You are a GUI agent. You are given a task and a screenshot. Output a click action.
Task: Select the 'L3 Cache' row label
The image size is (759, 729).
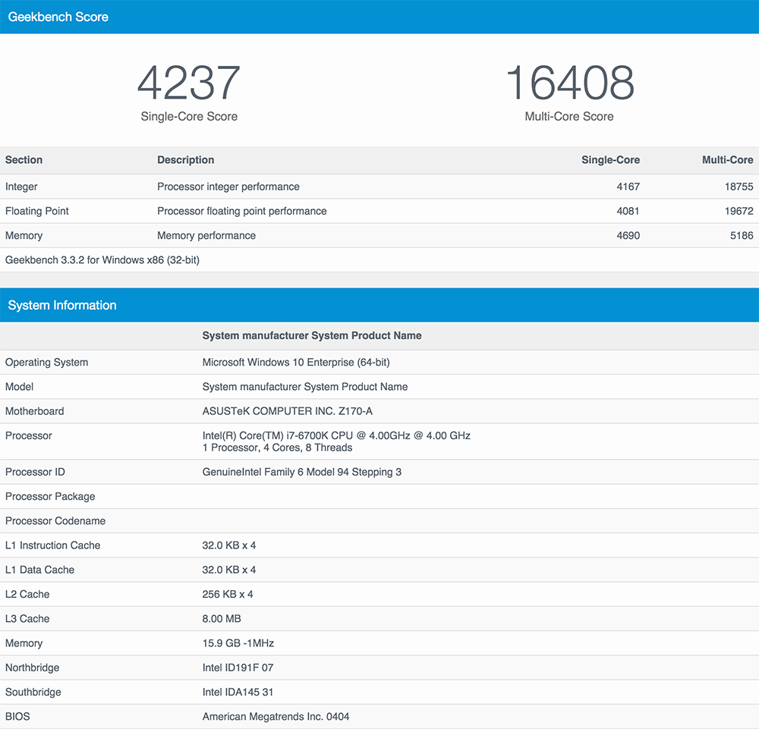pos(27,619)
